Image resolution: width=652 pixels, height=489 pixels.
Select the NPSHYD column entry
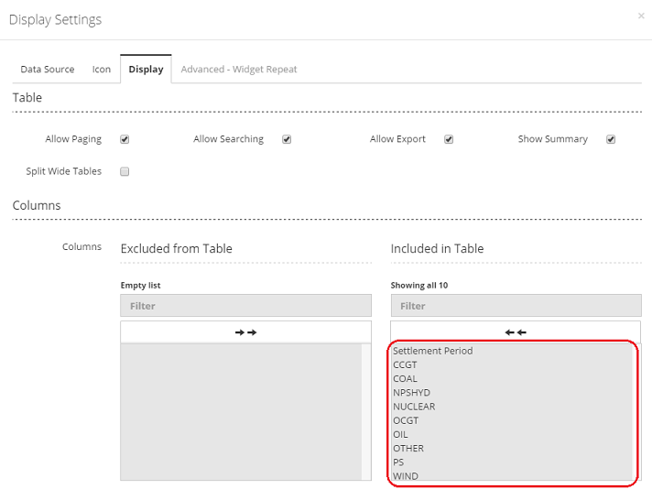512,393
